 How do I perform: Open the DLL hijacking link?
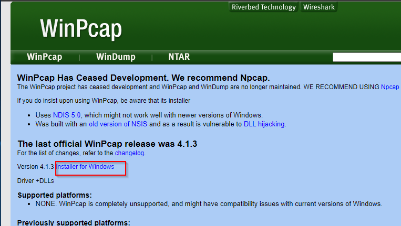point(264,124)
